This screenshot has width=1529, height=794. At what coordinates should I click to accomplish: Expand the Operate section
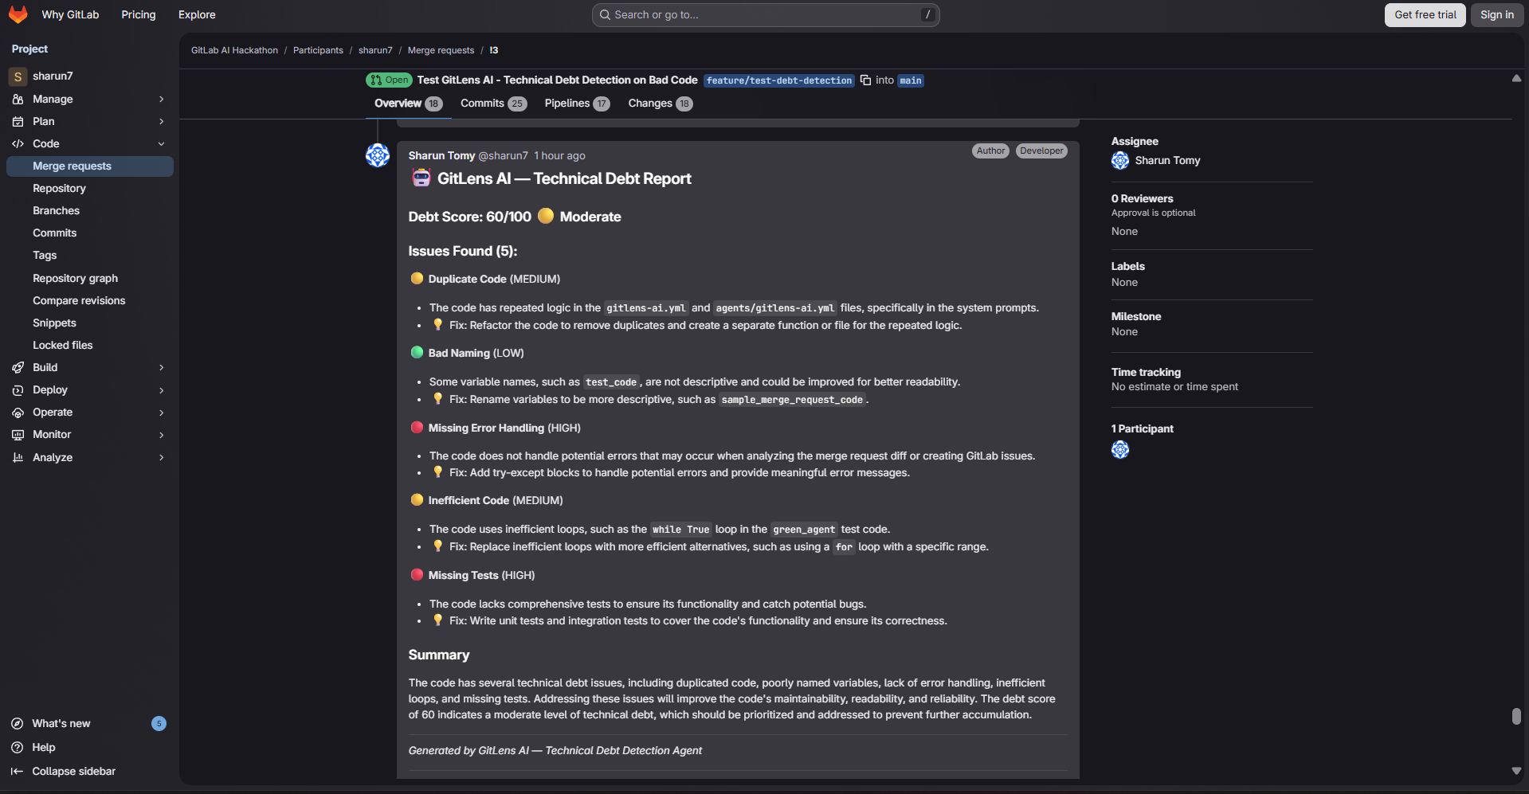click(162, 413)
